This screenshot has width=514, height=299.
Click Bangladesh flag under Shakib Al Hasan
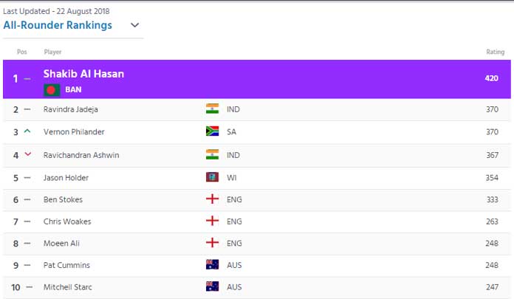(x=52, y=90)
